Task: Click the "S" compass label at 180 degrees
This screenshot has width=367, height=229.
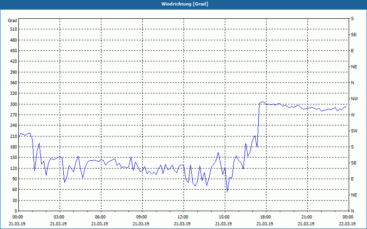Action: click(352, 147)
